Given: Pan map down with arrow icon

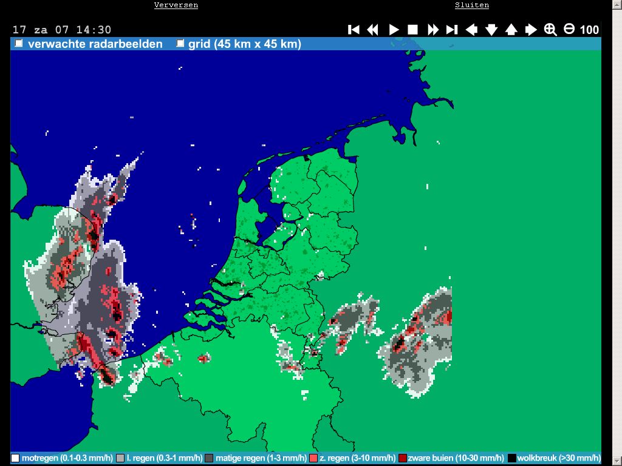Looking at the screenshot, I should (491, 30).
